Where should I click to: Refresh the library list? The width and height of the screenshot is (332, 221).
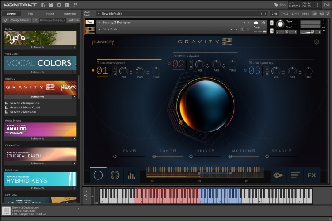coord(5,20)
